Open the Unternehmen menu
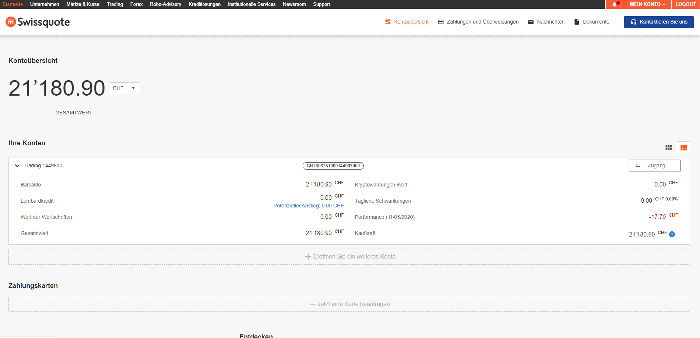 [x=45, y=4]
